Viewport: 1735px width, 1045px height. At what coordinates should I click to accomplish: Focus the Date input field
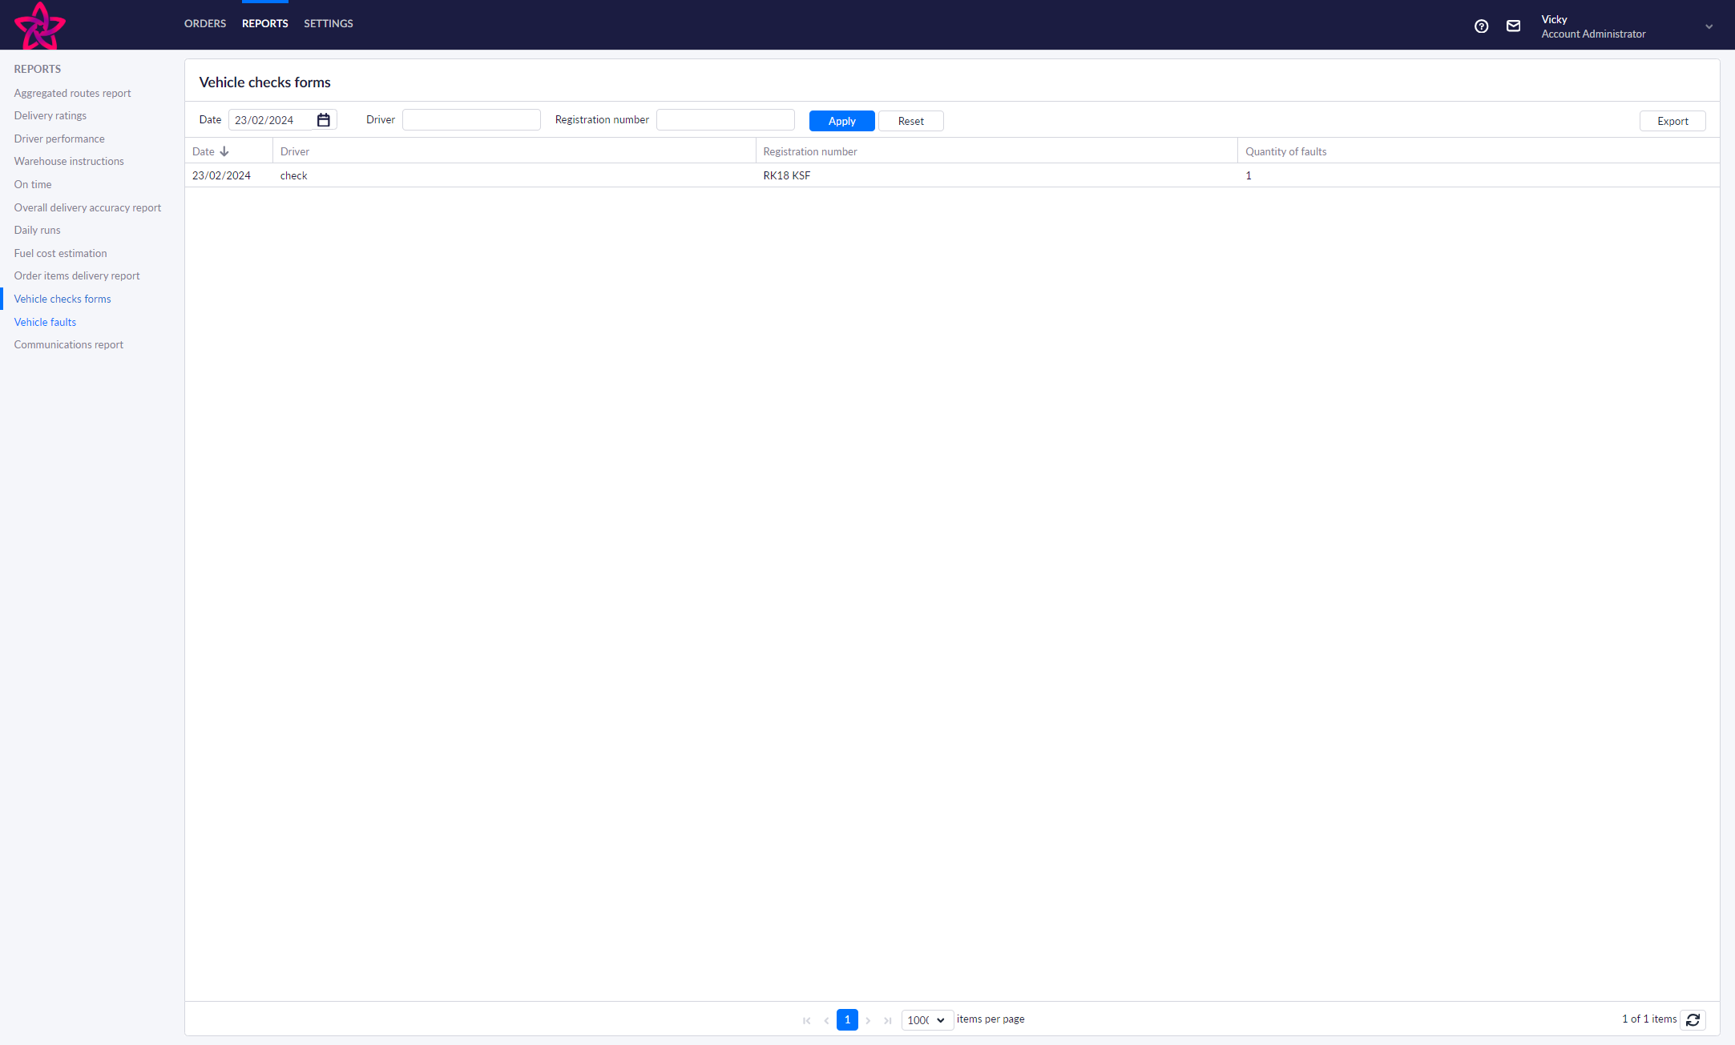coord(272,120)
